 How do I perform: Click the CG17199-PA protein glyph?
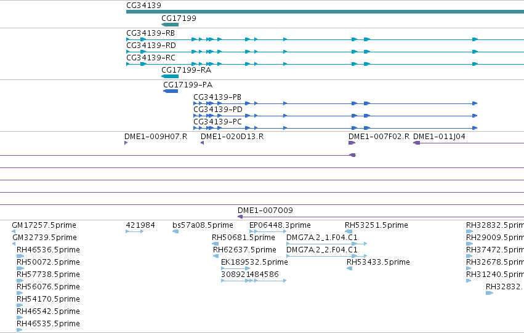[171, 91]
